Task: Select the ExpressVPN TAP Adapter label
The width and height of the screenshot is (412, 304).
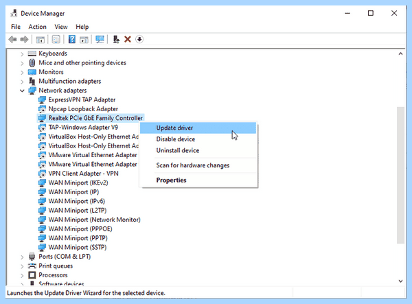Action: point(82,100)
